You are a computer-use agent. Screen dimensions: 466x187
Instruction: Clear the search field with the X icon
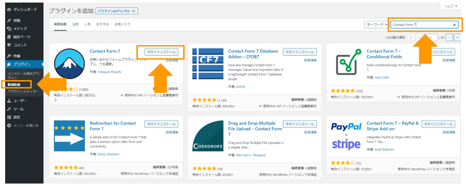coord(455,25)
